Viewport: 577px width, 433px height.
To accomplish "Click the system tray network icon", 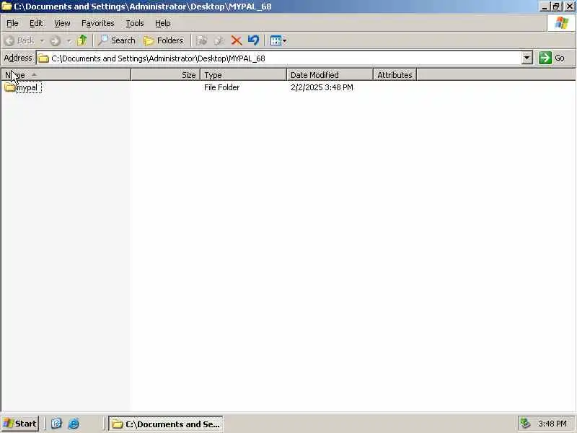I will [525, 424].
